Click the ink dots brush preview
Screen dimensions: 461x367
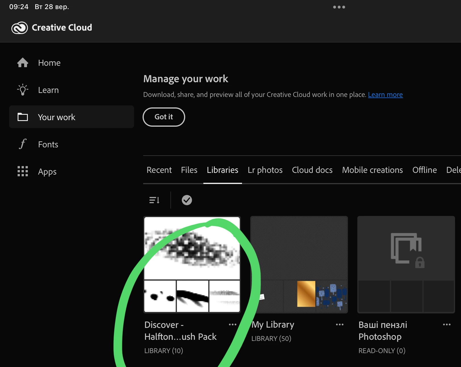(160, 296)
